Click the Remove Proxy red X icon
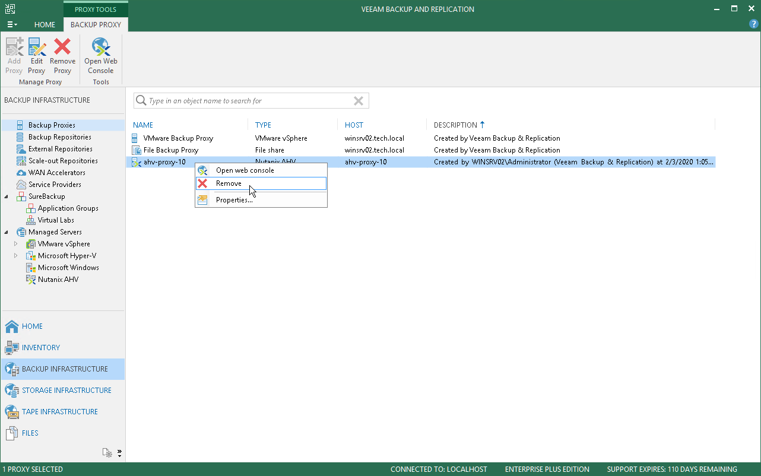Screen dimensions: 761x476 tap(62, 47)
